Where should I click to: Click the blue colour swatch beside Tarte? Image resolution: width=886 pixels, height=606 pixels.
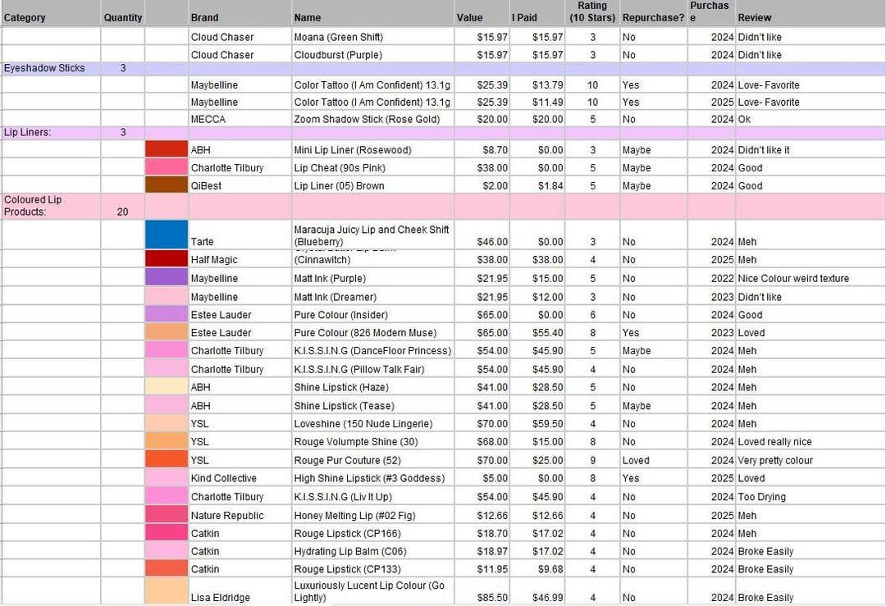pos(167,234)
